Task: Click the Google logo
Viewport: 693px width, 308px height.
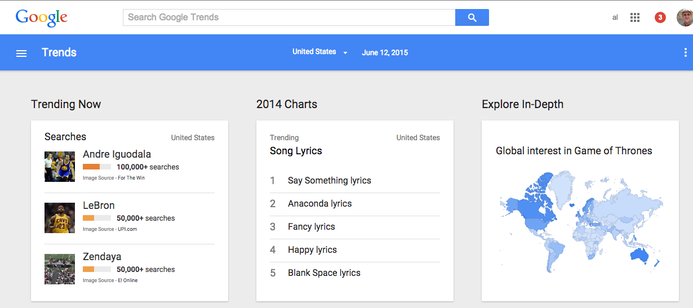Action: coord(41,17)
